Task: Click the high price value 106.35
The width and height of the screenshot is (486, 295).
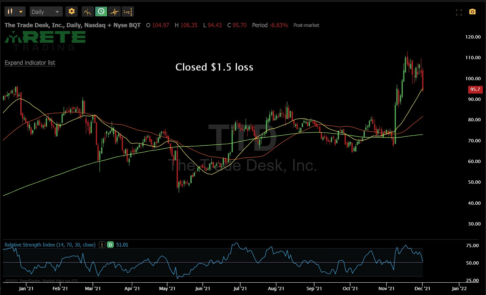Action: pos(189,25)
